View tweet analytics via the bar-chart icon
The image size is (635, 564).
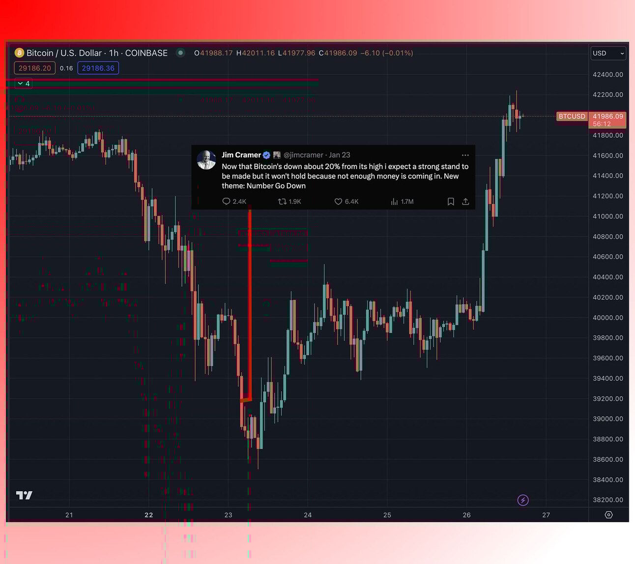click(x=394, y=201)
